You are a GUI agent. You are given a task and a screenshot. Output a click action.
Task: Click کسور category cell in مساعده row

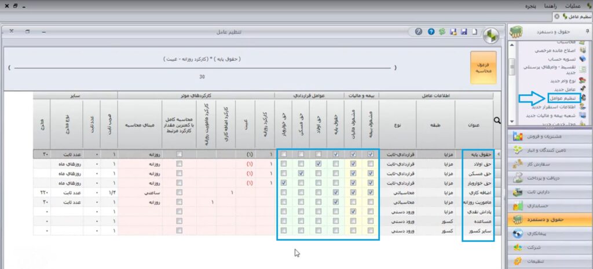pos(435,221)
